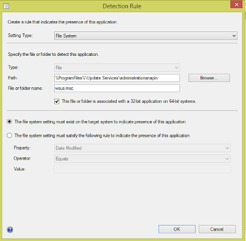Click the Cancel button
246x241 pixels.
217,229
